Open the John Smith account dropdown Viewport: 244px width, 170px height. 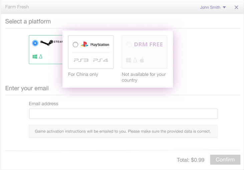pos(213,7)
